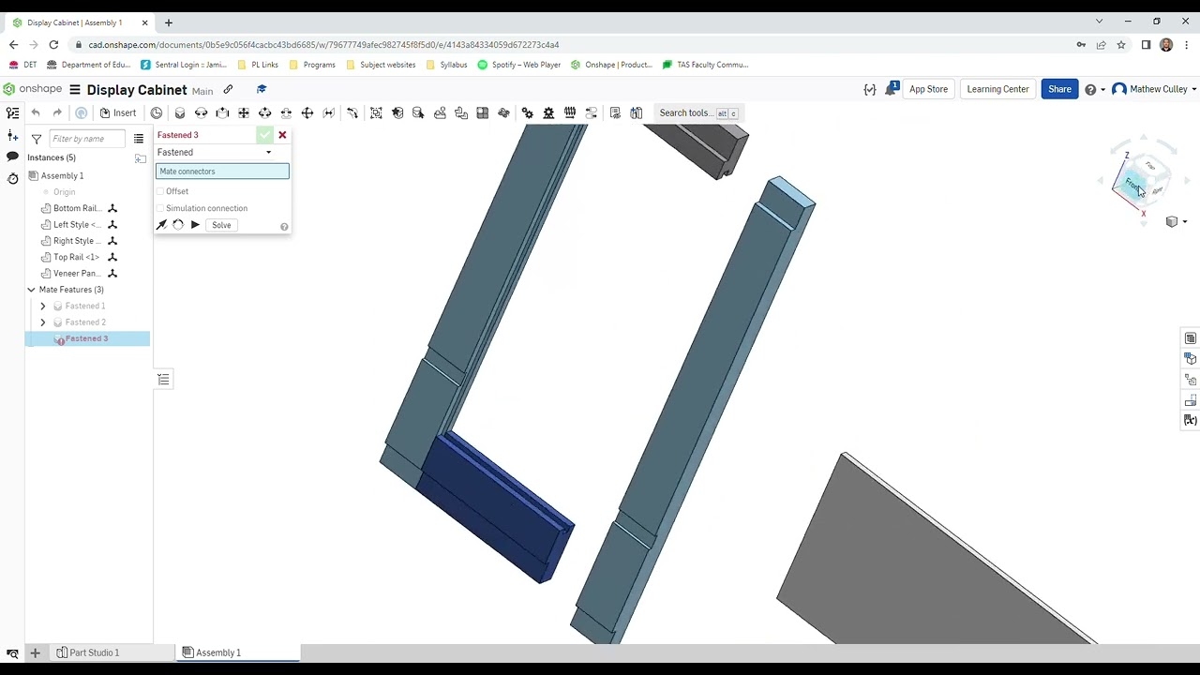Select the Ball mate tool
The width and height of the screenshot is (1200, 675).
307,112
